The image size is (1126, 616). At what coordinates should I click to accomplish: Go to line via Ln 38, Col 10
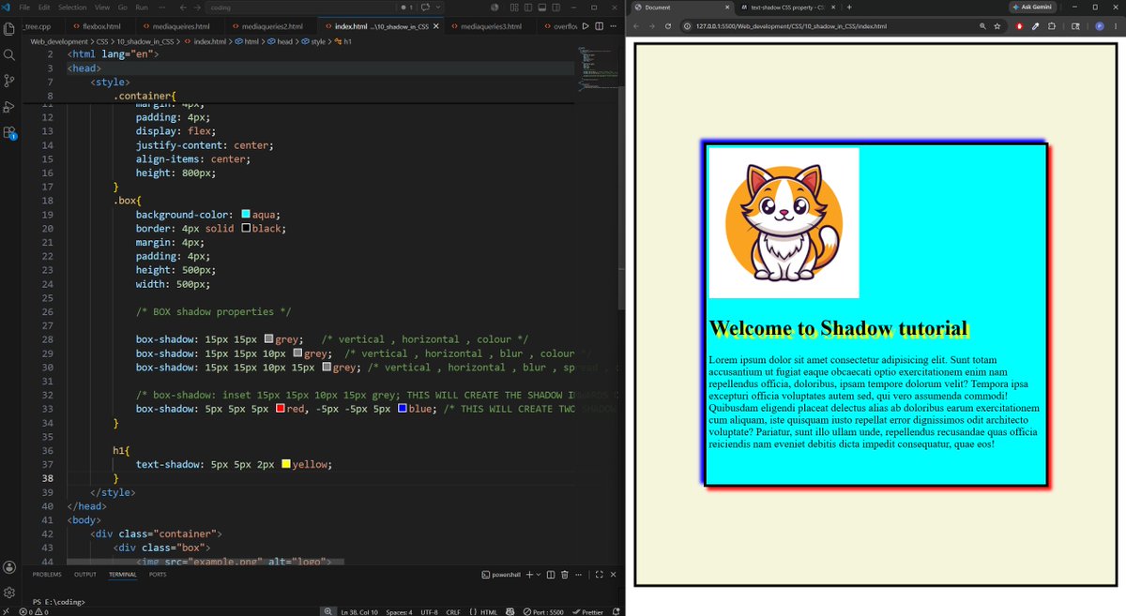pyautogui.click(x=359, y=611)
